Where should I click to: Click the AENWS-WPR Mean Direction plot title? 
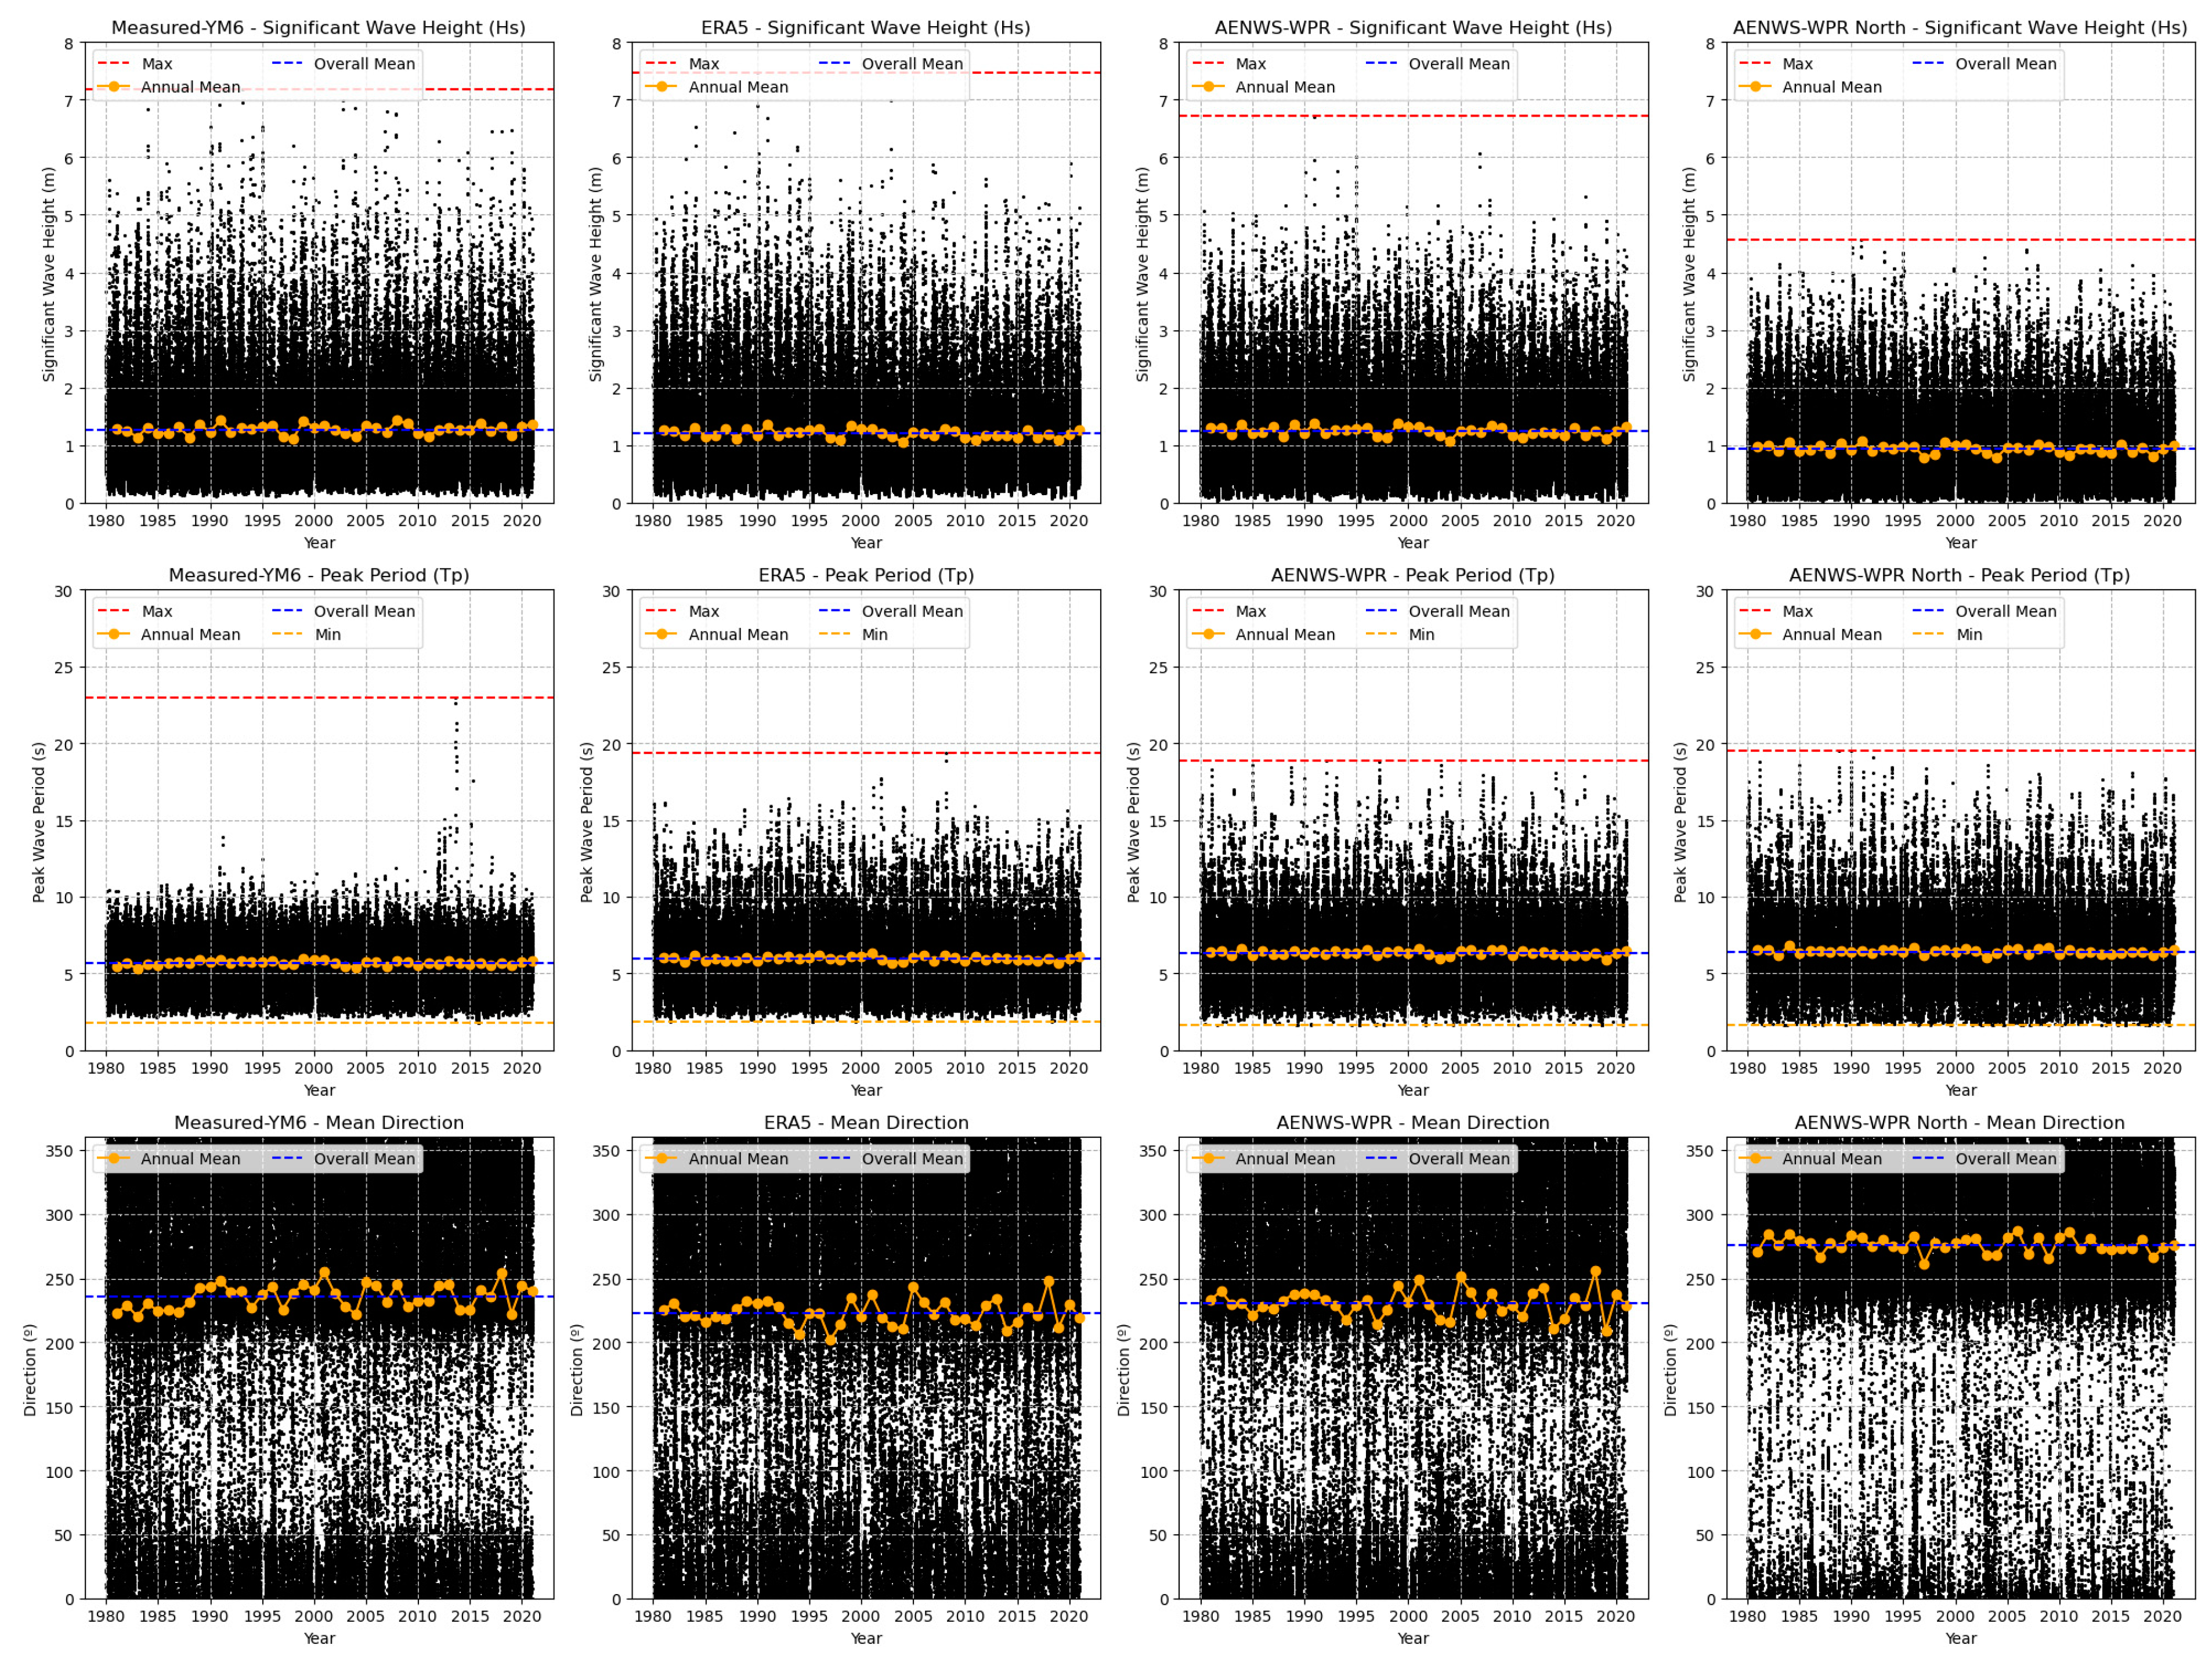click(1412, 1123)
